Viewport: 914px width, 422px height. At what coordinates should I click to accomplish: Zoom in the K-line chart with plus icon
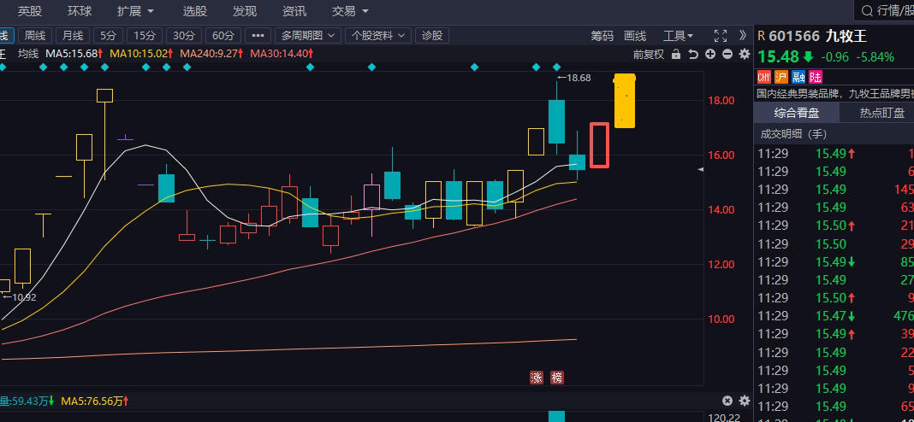[x=709, y=54]
